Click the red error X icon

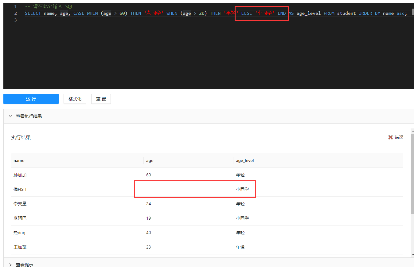pyautogui.click(x=390, y=137)
